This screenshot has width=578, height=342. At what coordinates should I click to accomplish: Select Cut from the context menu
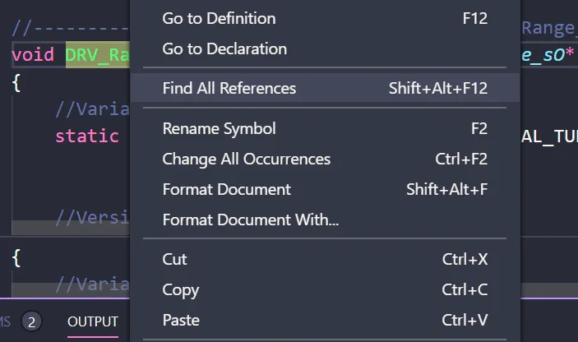[x=174, y=259]
